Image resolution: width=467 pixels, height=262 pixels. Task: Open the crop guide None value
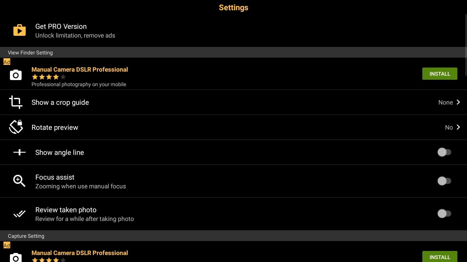[x=445, y=102]
